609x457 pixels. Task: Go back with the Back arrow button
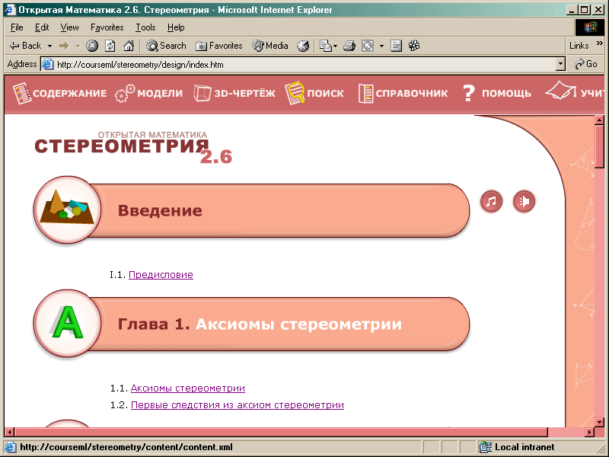click(x=25, y=46)
